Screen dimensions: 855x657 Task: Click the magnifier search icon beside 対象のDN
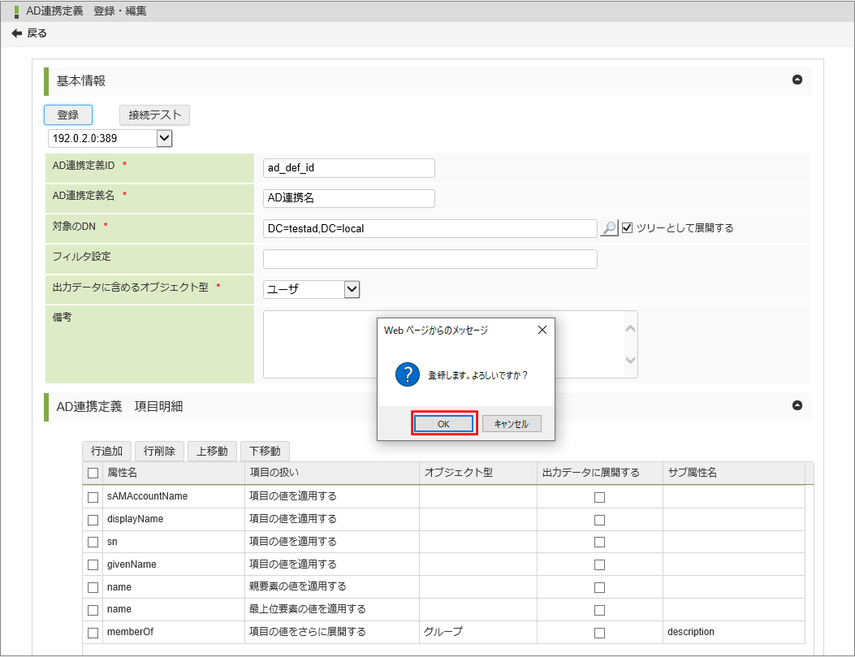pos(608,228)
